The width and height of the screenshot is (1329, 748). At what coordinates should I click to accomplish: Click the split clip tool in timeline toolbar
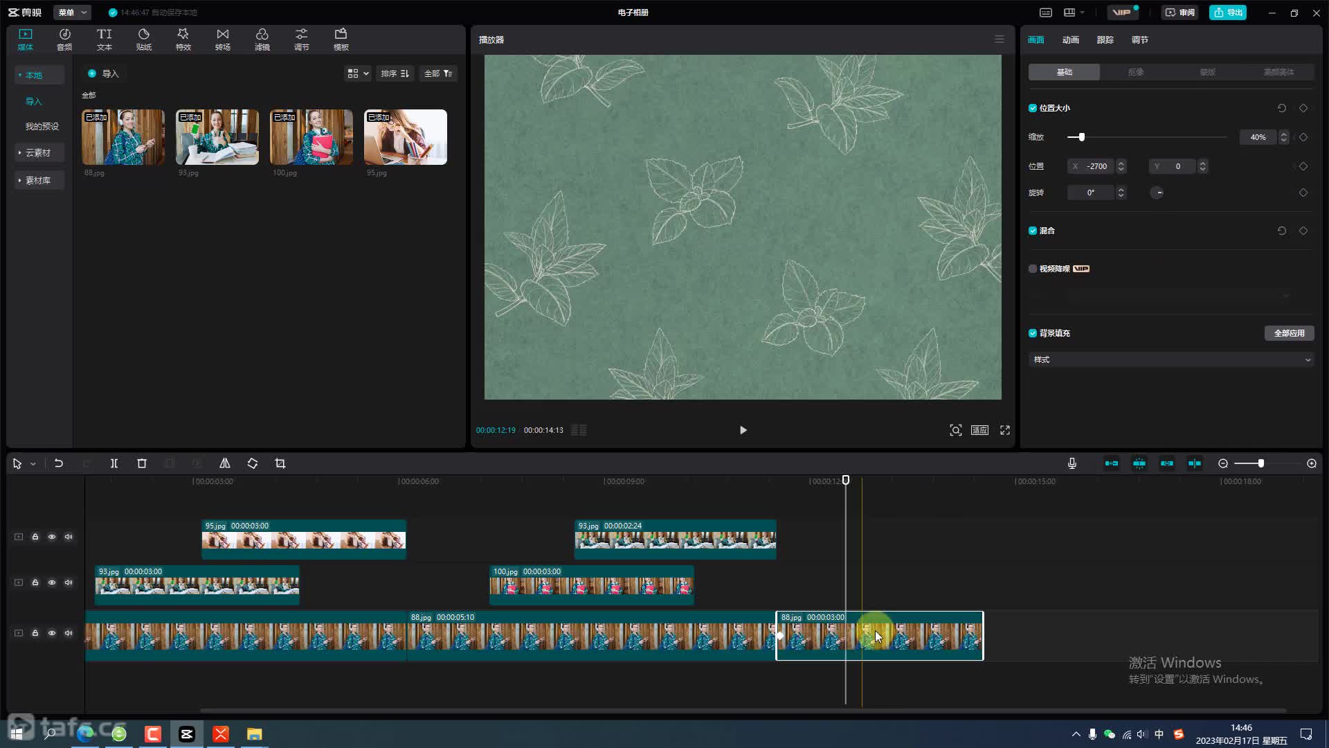[x=114, y=463]
